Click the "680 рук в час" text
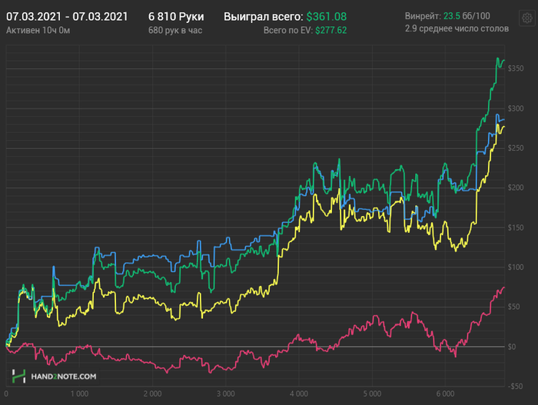This screenshot has height=405, width=538. (175, 31)
